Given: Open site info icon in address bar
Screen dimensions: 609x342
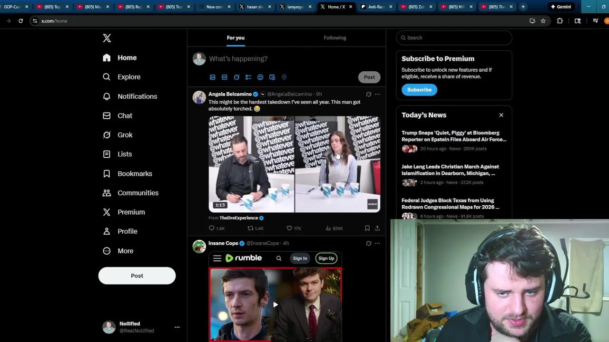Looking at the screenshot, I should coord(35,21).
